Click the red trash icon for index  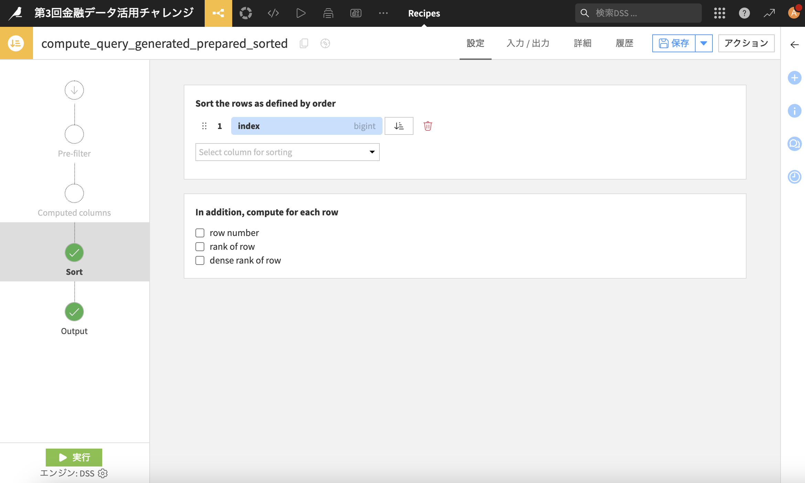click(428, 126)
